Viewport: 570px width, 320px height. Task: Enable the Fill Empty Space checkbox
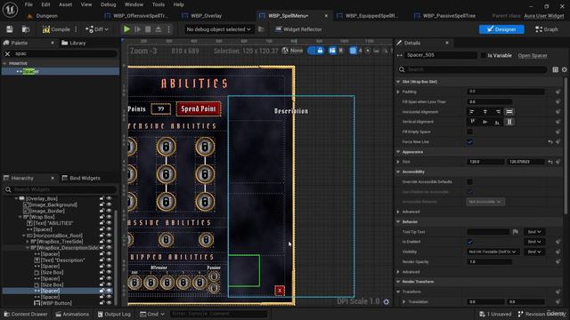point(469,132)
